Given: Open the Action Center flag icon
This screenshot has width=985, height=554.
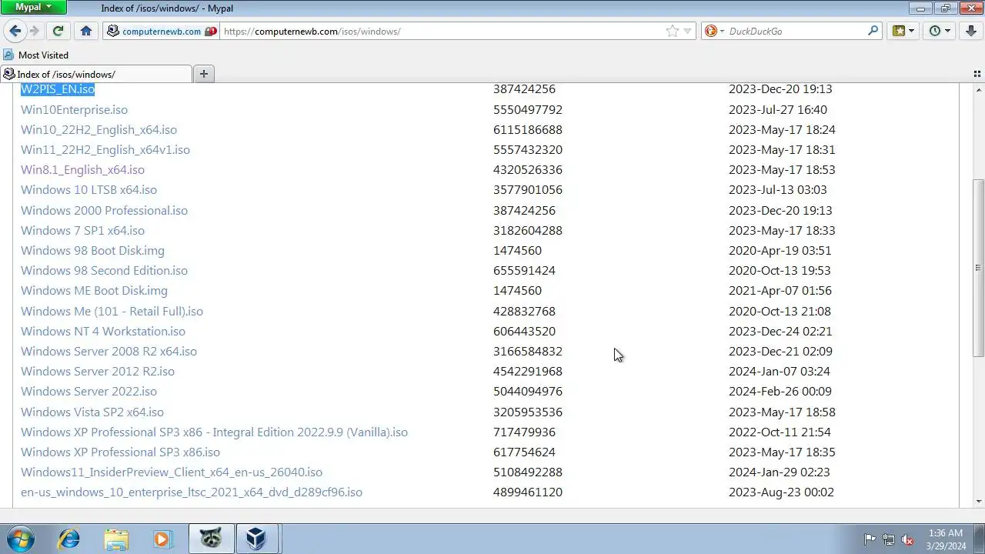Looking at the screenshot, I should [870, 539].
